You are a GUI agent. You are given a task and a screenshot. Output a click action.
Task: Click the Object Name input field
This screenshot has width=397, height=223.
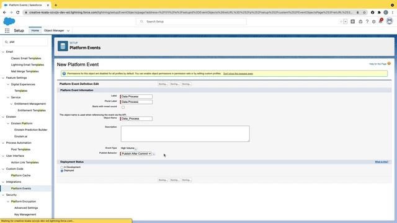pos(136,118)
